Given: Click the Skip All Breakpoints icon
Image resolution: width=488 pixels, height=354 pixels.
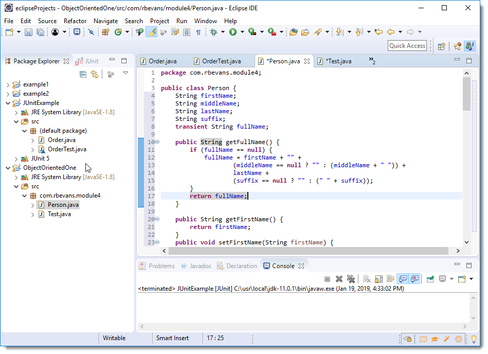Looking at the screenshot, I should 91,32.
